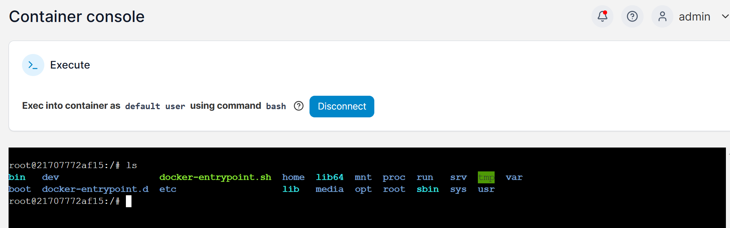Click the sbin entry in the terminal
The image size is (730, 228).
(x=428, y=189)
